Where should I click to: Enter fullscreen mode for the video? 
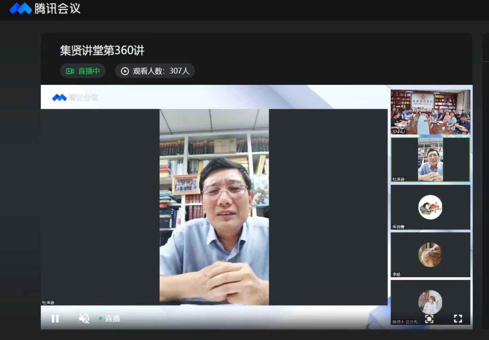pos(458,319)
